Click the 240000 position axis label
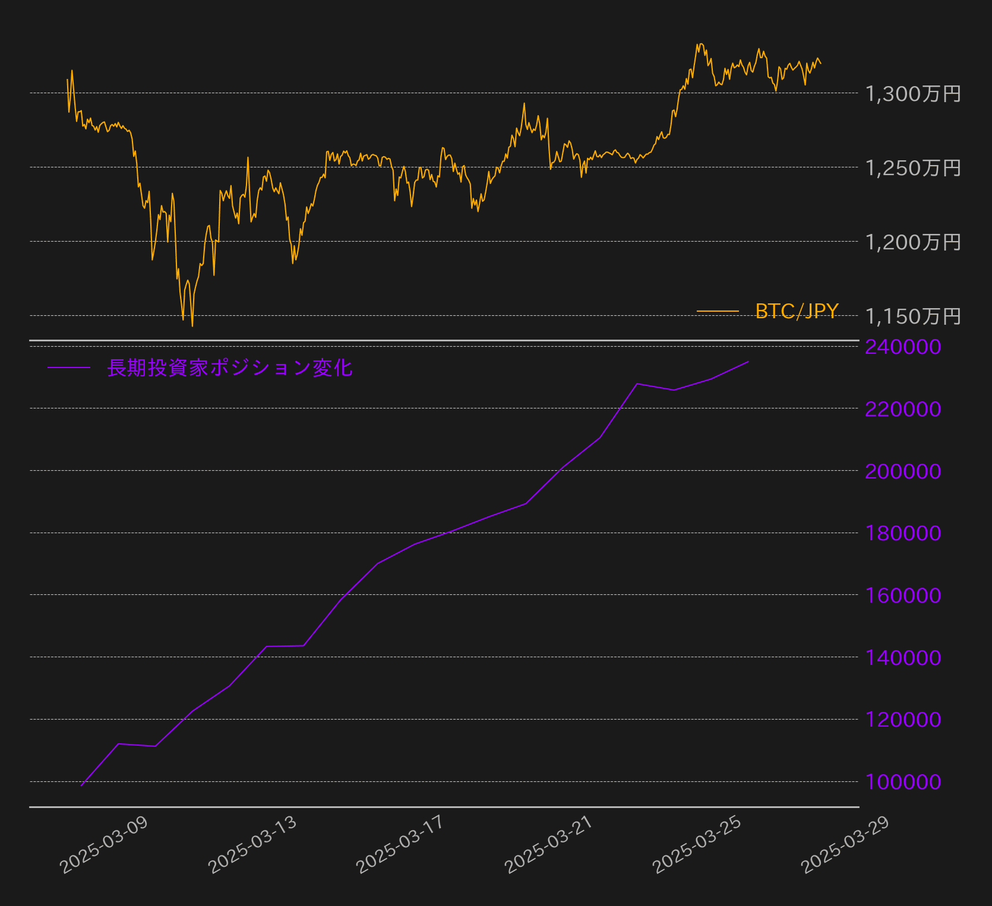Image resolution: width=992 pixels, height=906 pixels. [x=903, y=347]
